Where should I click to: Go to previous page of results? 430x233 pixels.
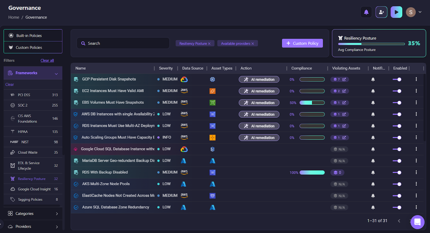pyautogui.click(x=399, y=221)
